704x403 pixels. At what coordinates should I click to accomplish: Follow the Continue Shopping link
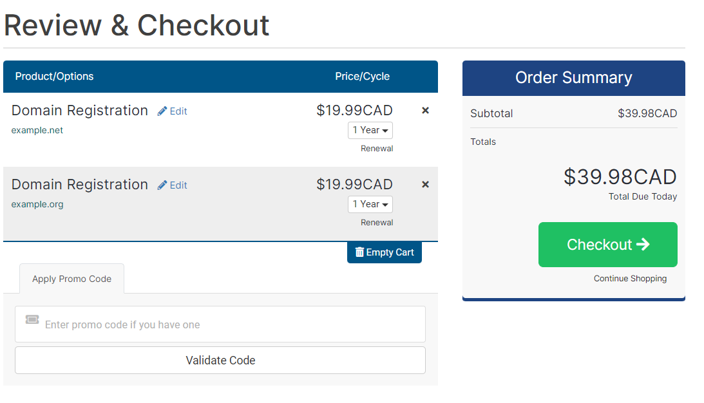(630, 278)
